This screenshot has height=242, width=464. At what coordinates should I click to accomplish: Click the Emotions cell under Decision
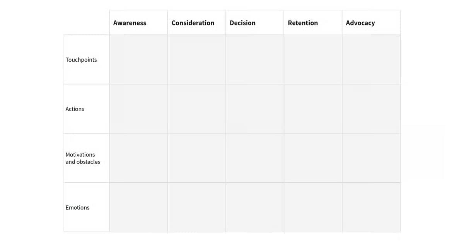255,207
